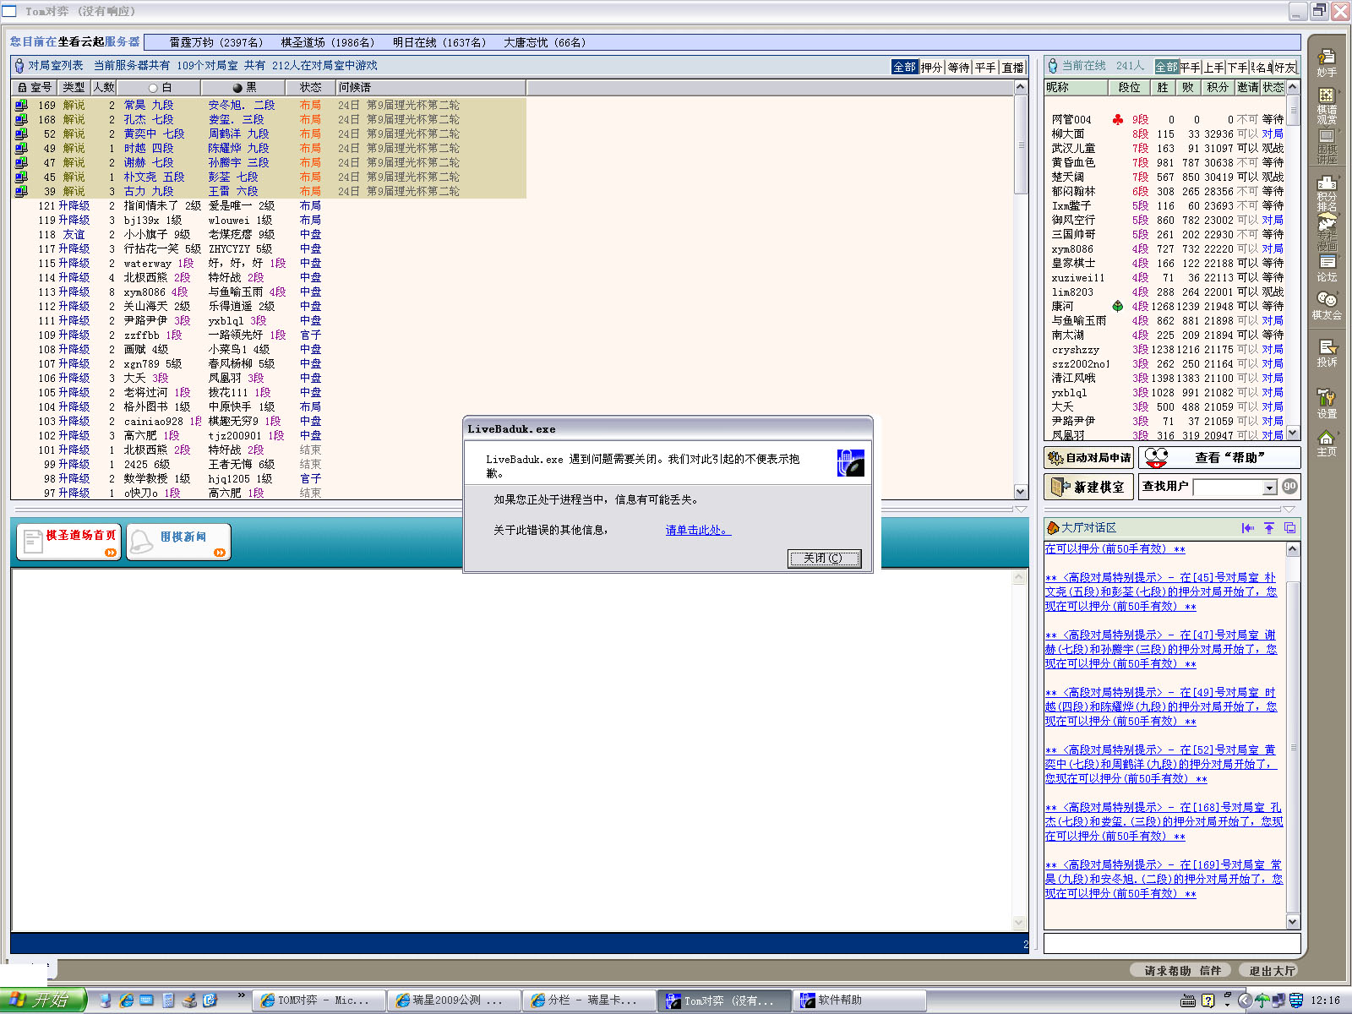Click the 请单击此处 link in dialog
The image size is (1352, 1014).
click(697, 531)
